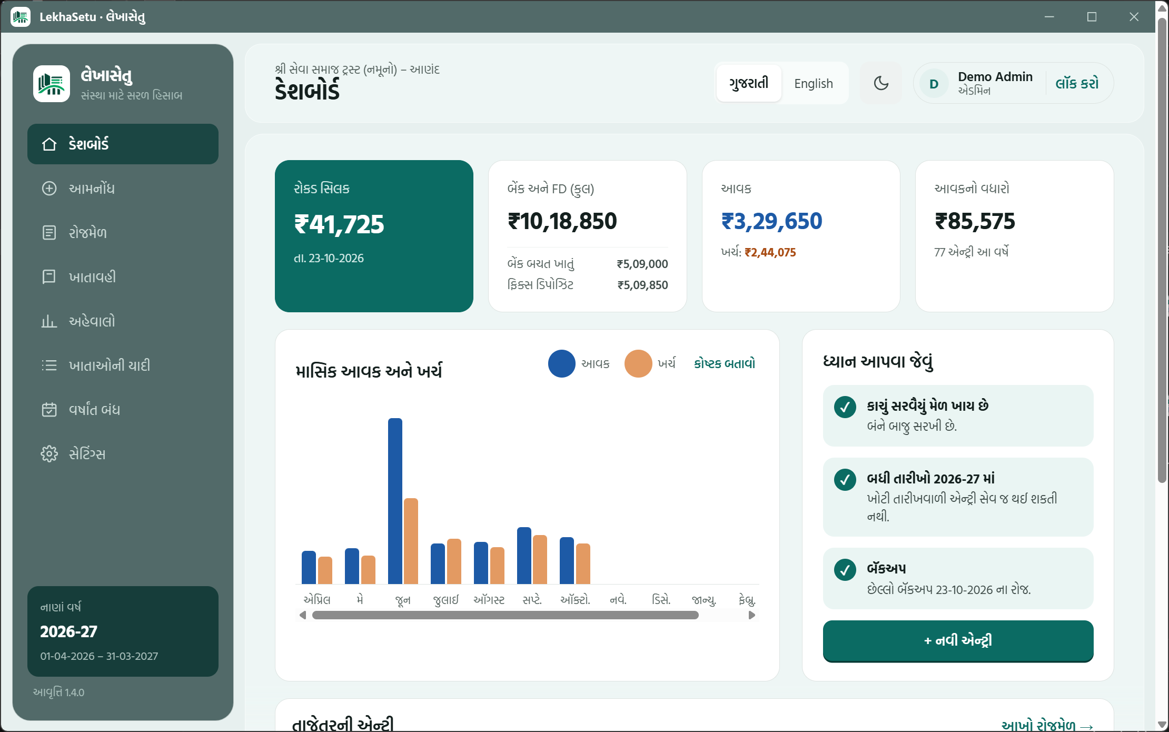Open the ડેશબોર્ડ home icon
Screen dimensions: 1169x732
49,144
